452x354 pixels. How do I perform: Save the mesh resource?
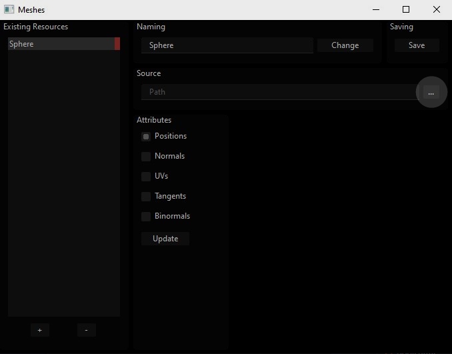(x=417, y=45)
